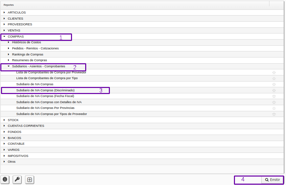The image size is (286, 185).
Task: Click the VENTAS category label
Action: coord(14,30)
